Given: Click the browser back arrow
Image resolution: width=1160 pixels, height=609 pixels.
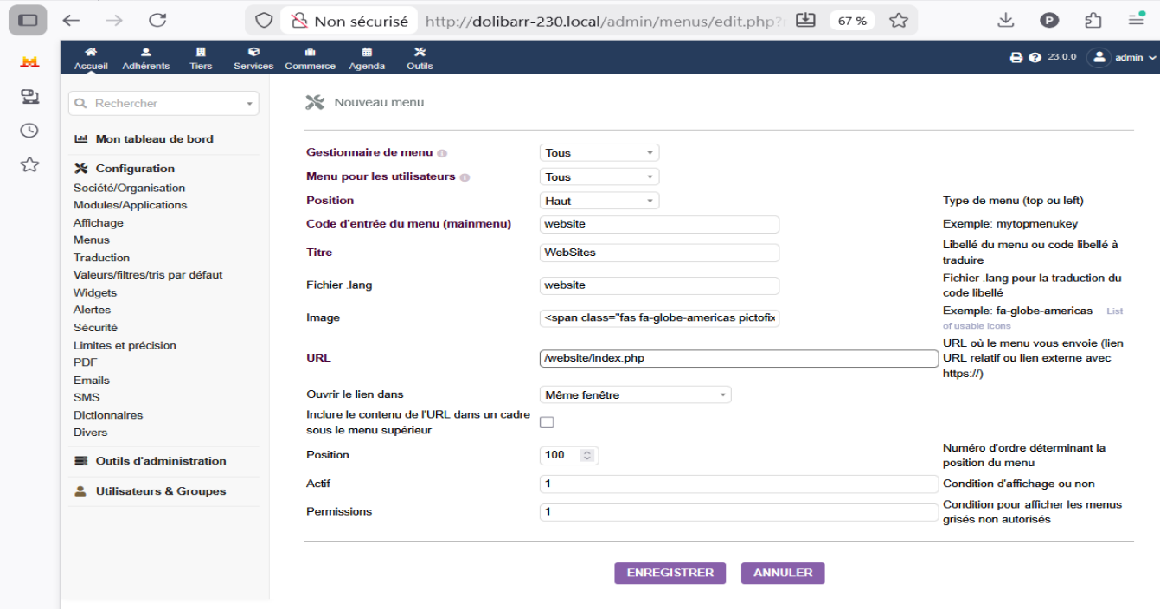Looking at the screenshot, I should [x=71, y=20].
